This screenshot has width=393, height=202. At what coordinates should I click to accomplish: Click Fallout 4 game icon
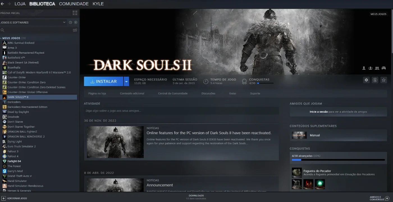point(4,156)
